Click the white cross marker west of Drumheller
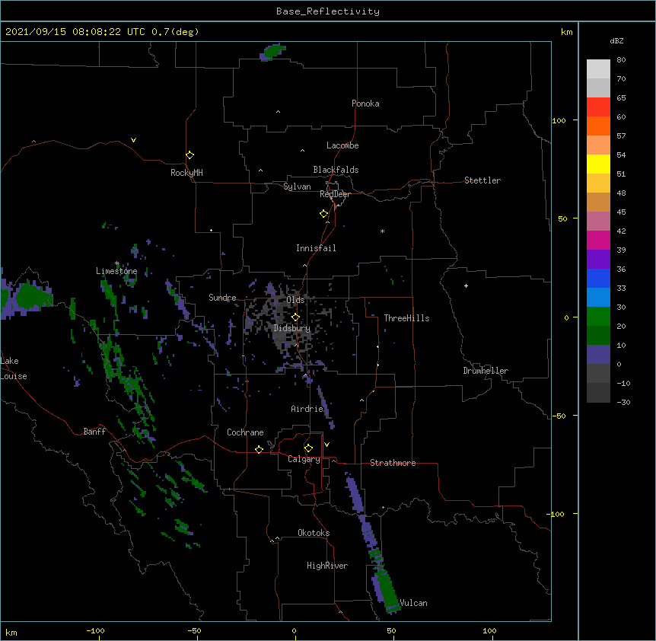 point(466,285)
